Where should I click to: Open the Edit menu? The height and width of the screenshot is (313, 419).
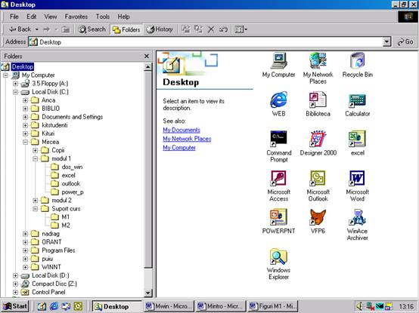(31, 17)
